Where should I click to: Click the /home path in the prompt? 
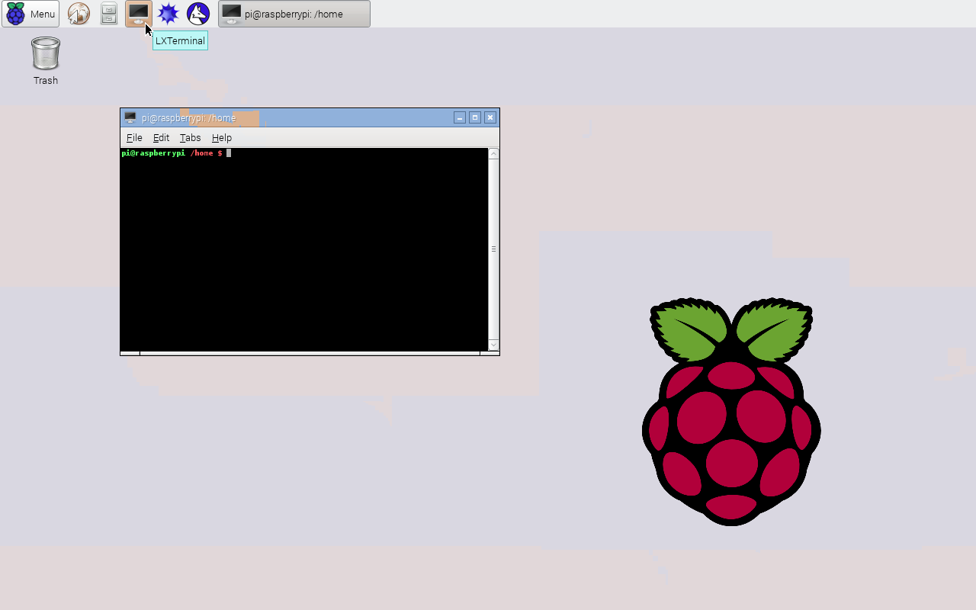click(202, 153)
